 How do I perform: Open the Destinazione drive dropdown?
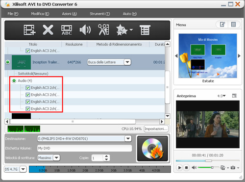pyautogui.click(x=128, y=139)
